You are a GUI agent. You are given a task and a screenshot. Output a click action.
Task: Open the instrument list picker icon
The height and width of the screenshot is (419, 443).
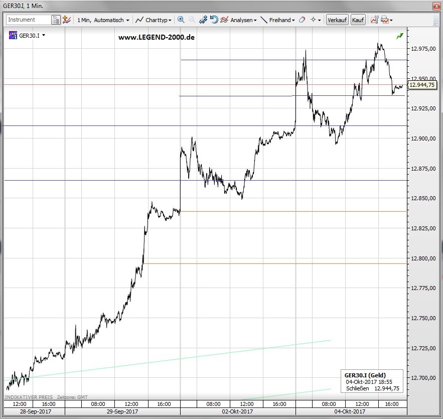56,20
